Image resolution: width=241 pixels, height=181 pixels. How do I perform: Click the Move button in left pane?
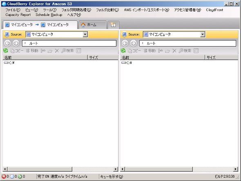point(32,51)
